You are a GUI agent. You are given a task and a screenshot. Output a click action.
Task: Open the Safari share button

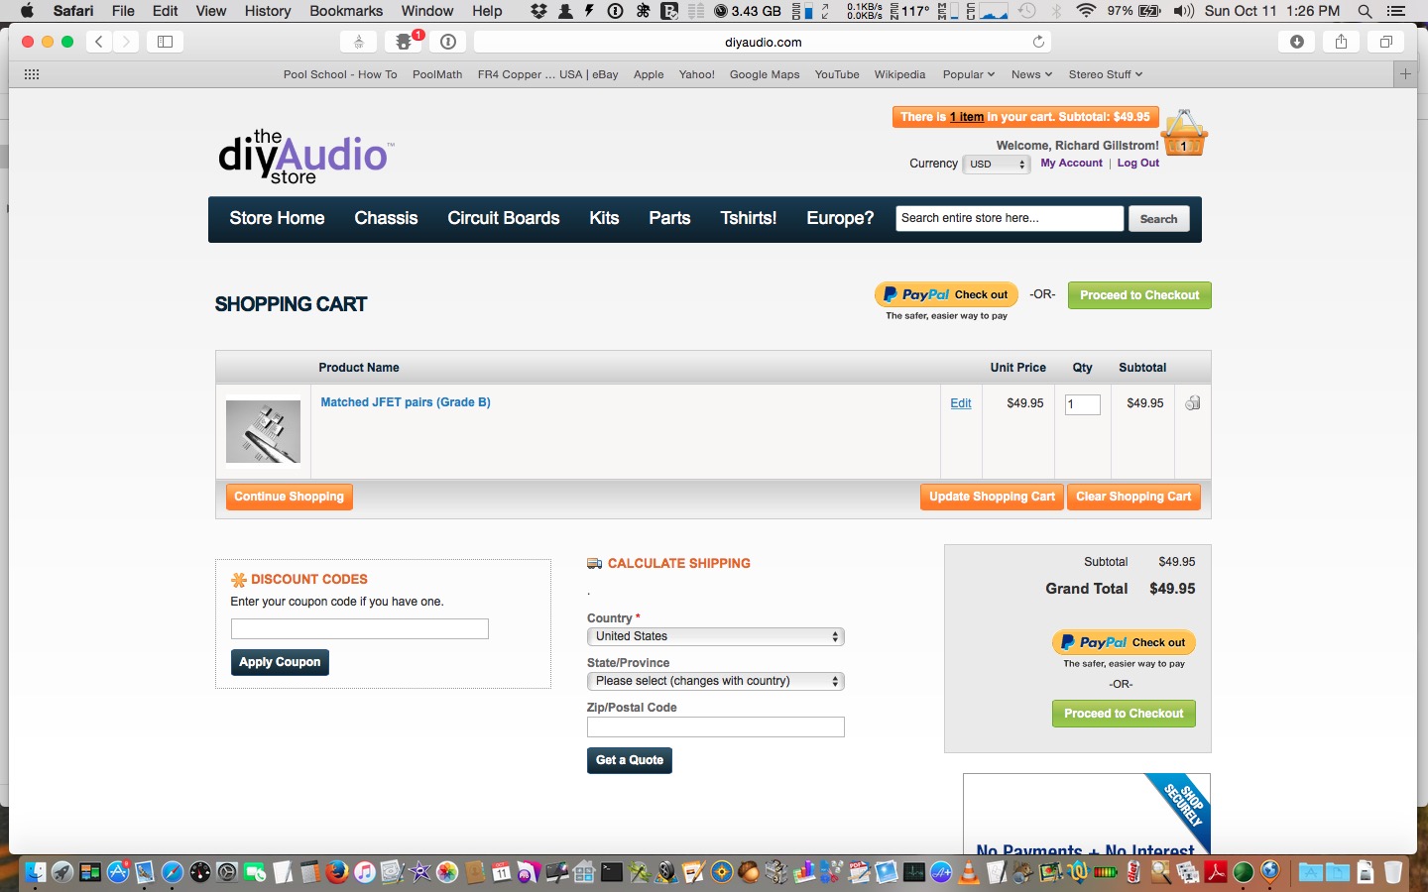1341,42
